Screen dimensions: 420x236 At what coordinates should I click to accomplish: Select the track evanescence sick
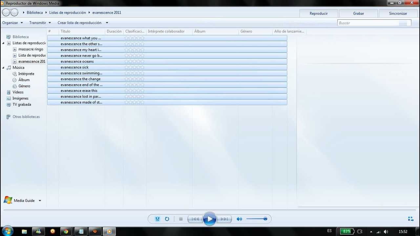click(167, 67)
